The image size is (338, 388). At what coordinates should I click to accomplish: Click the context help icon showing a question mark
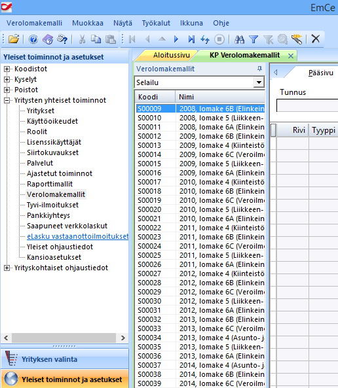pos(62,39)
